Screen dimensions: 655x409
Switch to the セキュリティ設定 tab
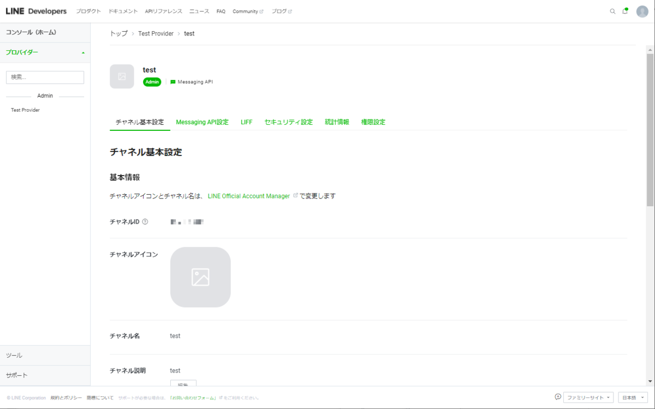[289, 122]
